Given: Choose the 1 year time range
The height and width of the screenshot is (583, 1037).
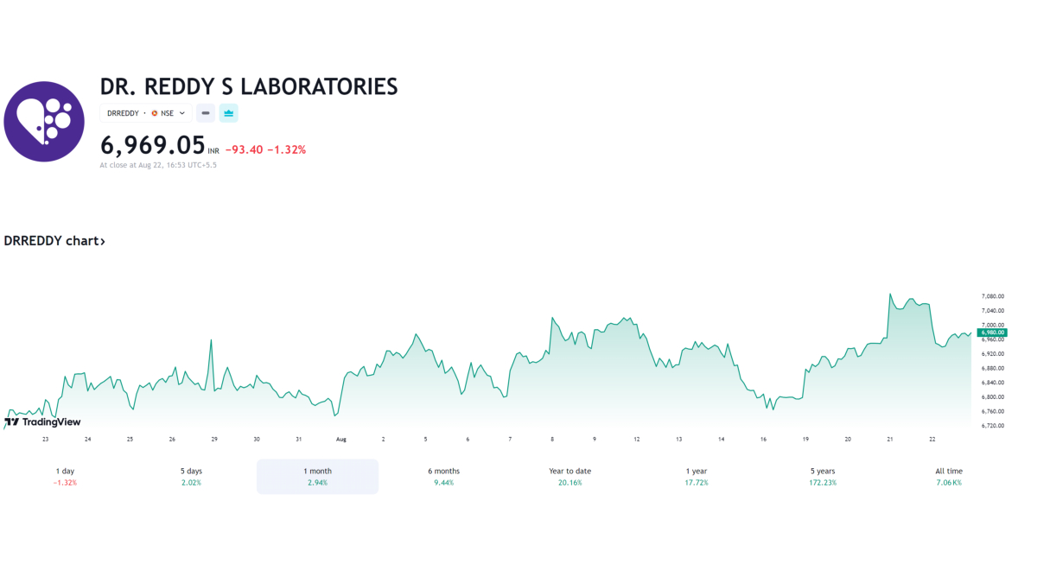Looking at the screenshot, I should [x=696, y=477].
